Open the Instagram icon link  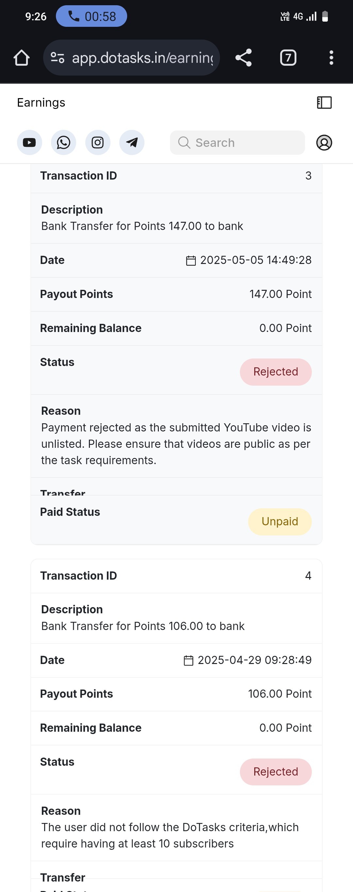tap(98, 142)
